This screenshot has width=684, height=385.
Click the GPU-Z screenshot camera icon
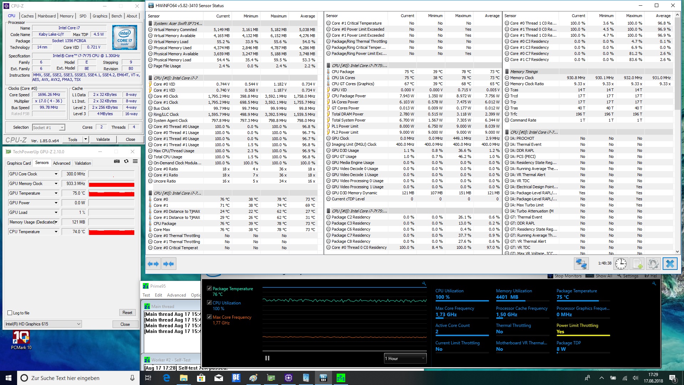tap(116, 161)
